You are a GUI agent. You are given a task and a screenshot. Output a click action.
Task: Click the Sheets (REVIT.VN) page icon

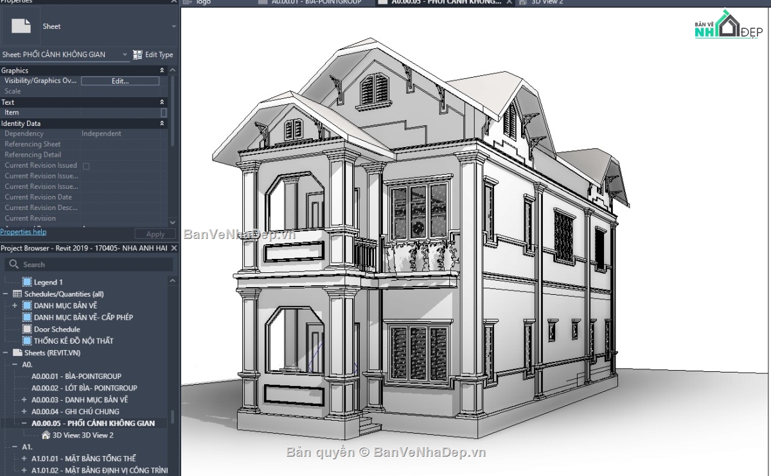click(17, 353)
